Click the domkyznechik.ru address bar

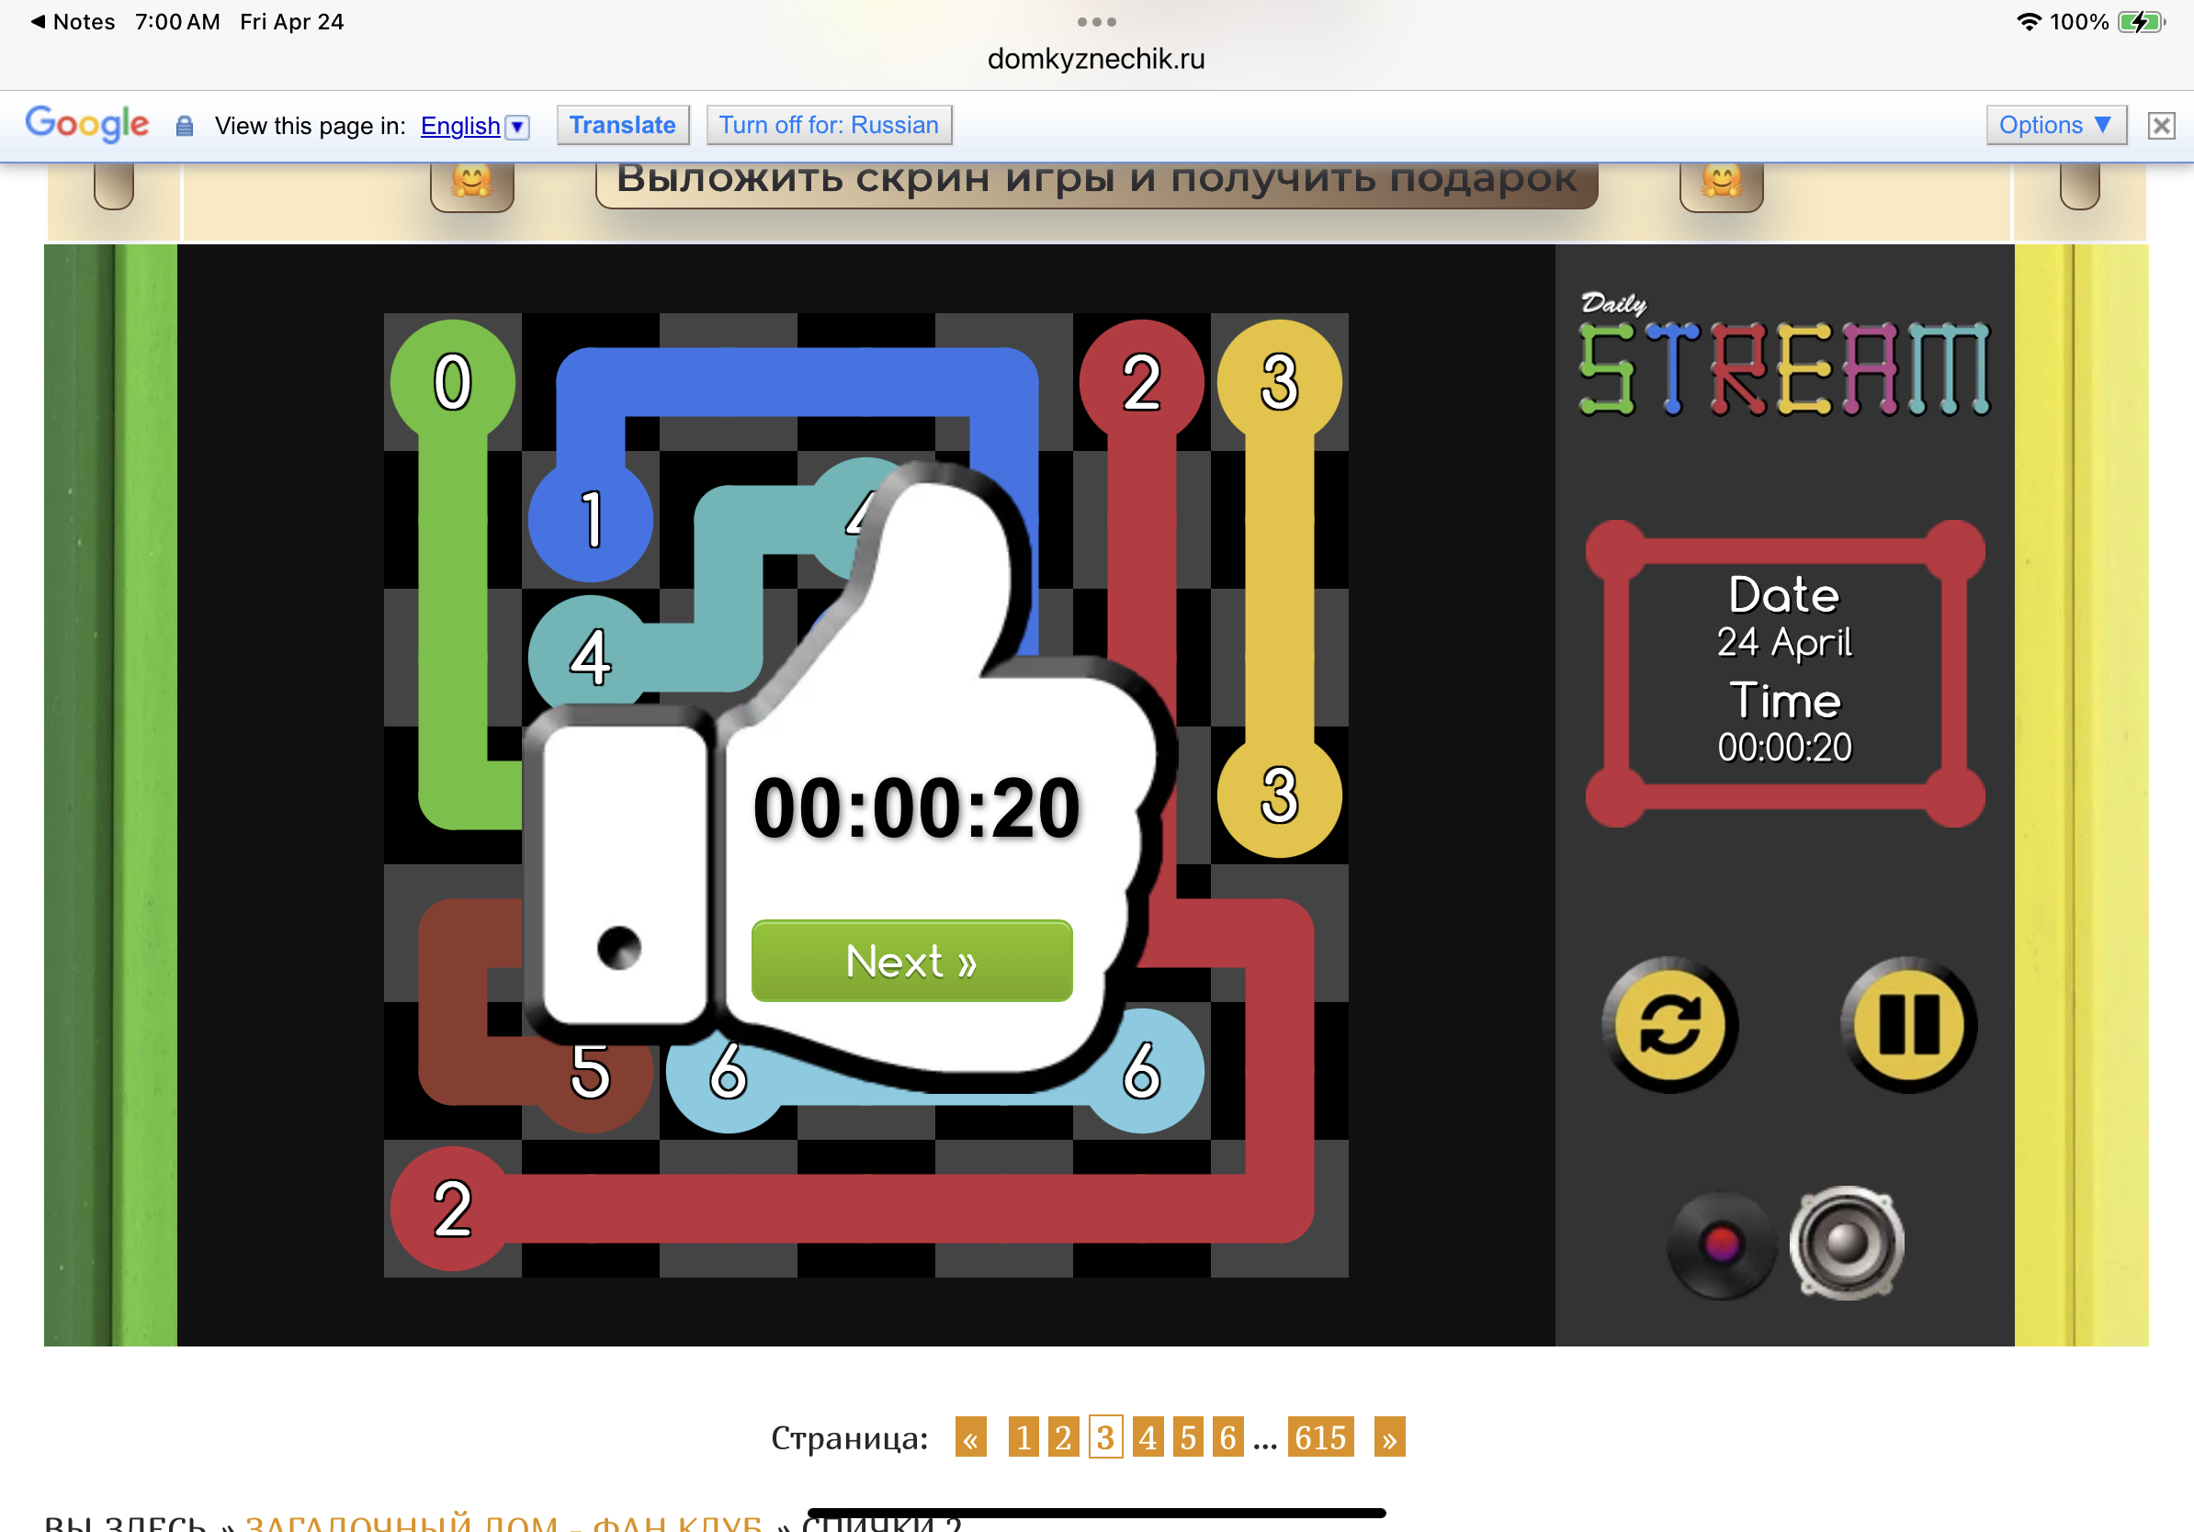[1096, 59]
